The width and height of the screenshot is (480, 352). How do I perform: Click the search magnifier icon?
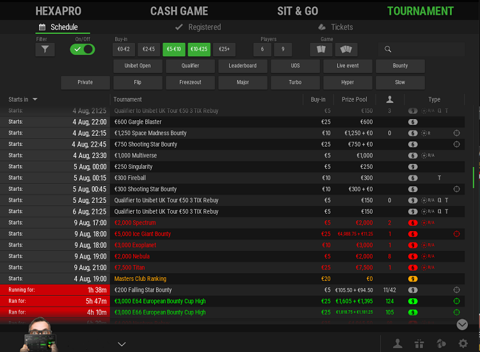[x=388, y=49]
